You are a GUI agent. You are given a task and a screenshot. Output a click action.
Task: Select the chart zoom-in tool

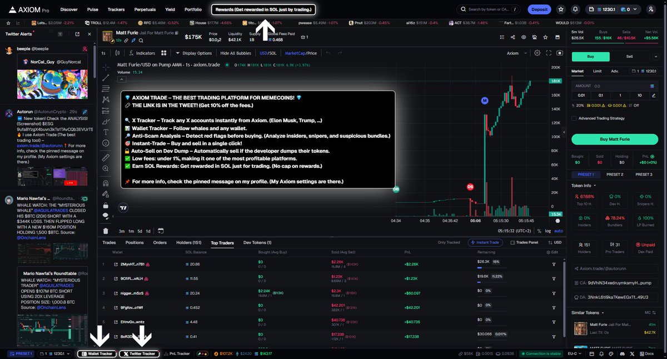pyautogui.click(x=106, y=169)
